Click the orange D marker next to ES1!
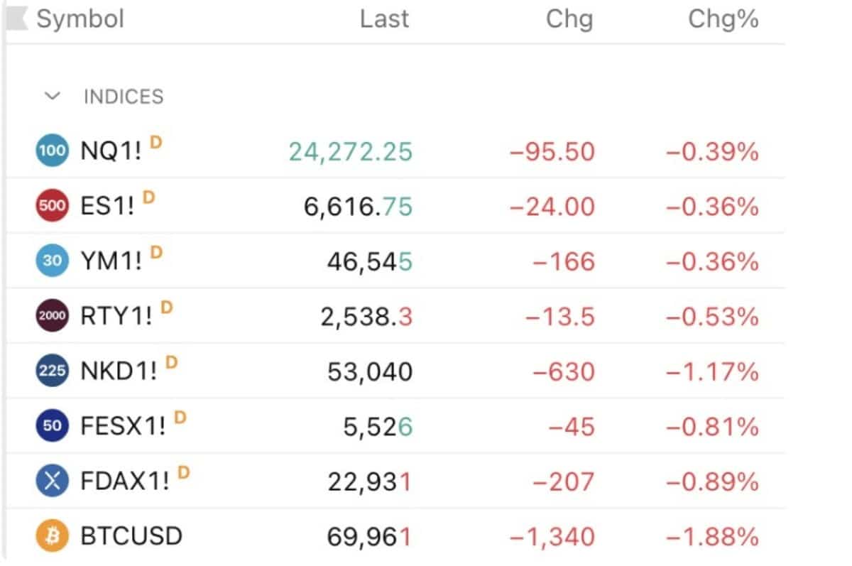852x566 pixels. tap(148, 197)
